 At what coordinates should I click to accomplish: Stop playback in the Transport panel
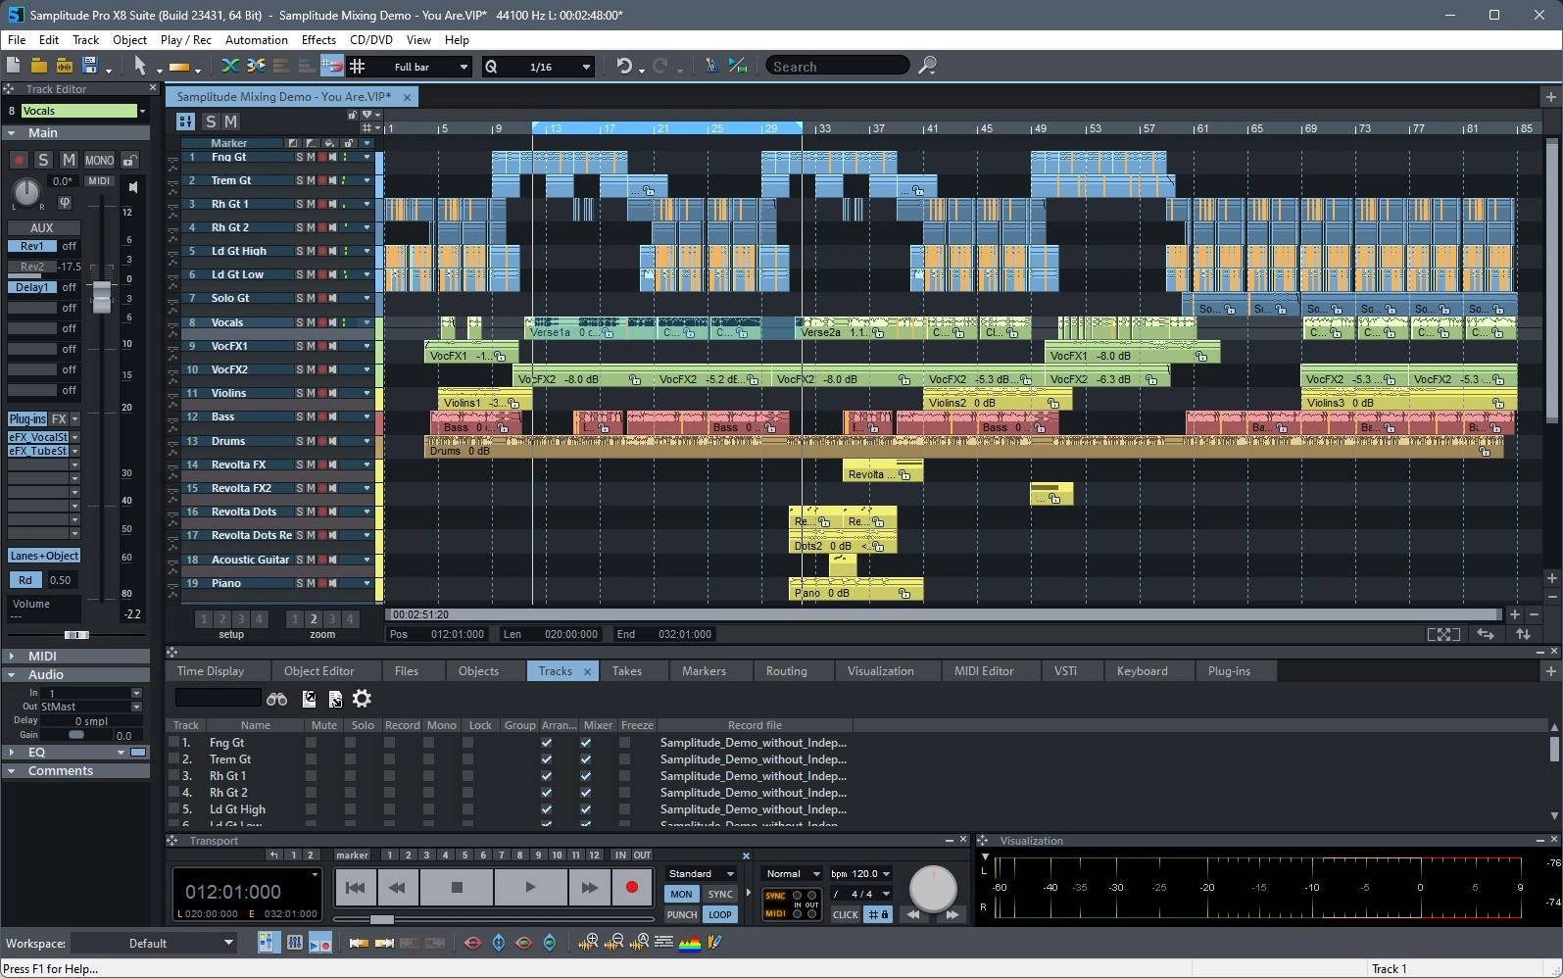pyautogui.click(x=457, y=888)
